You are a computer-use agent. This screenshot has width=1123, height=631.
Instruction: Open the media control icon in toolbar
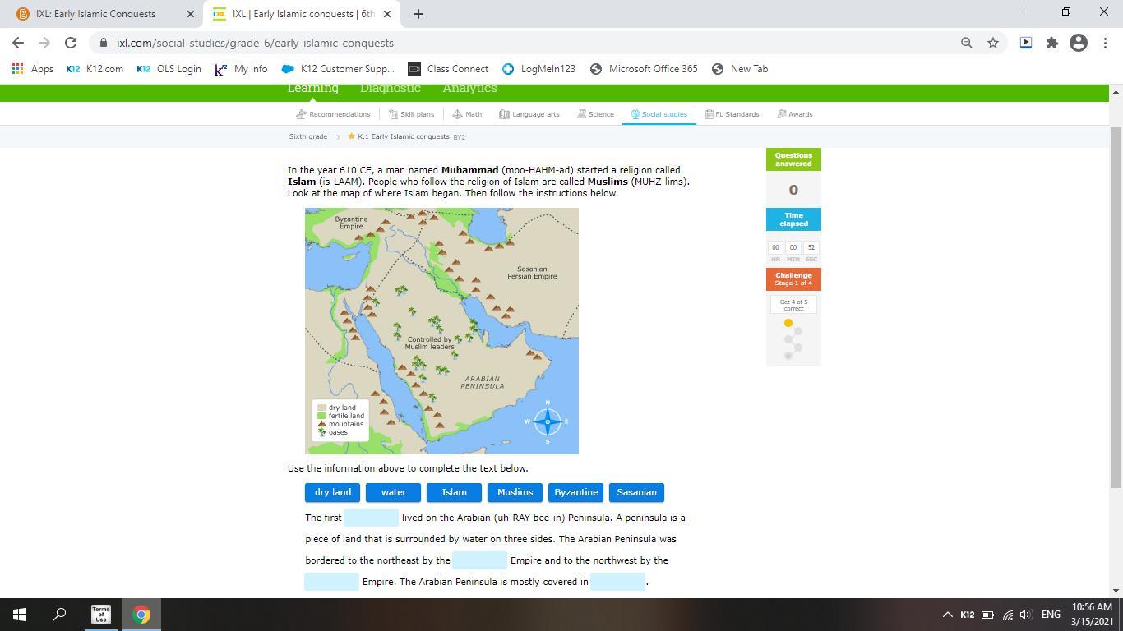click(x=1026, y=43)
